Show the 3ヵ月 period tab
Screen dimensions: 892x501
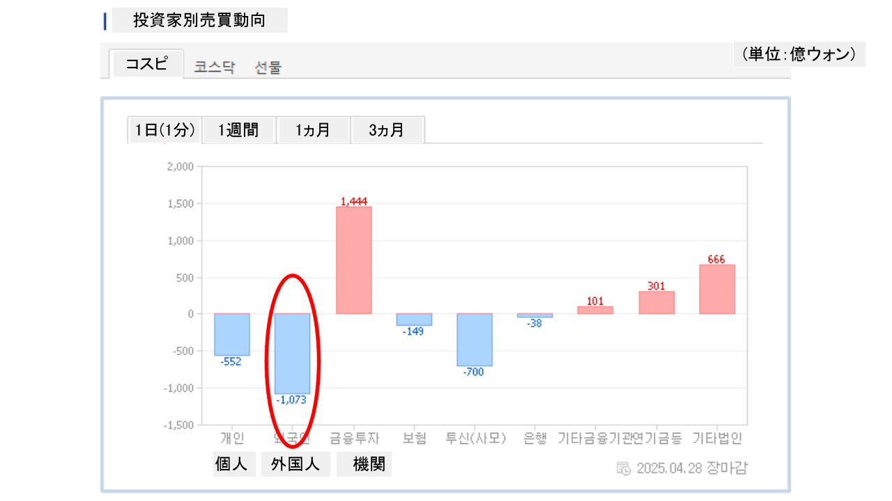click(x=387, y=130)
